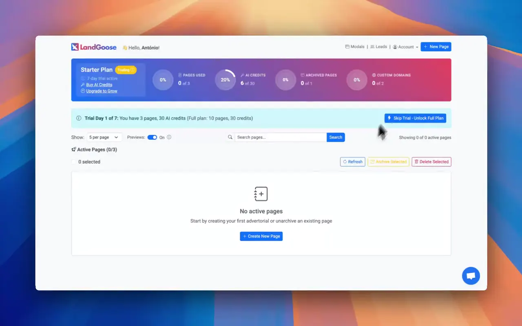This screenshot has height=326, width=522.
Task: Click the "Active Pages (0/3)" heading
Action: (97, 150)
